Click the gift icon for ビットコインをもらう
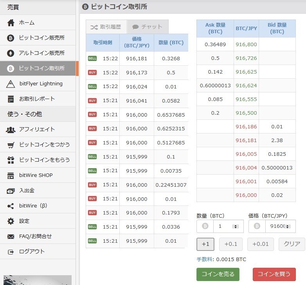This screenshot has width=306, height=285. click(11, 160)
